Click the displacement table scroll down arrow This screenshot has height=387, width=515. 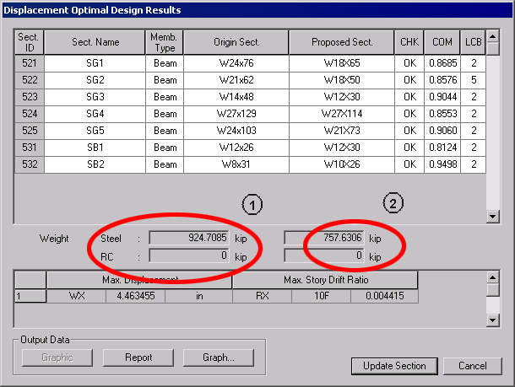pos(493,320)
